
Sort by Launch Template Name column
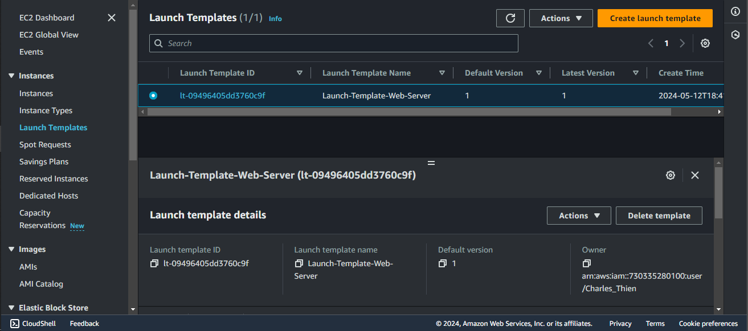442,73
